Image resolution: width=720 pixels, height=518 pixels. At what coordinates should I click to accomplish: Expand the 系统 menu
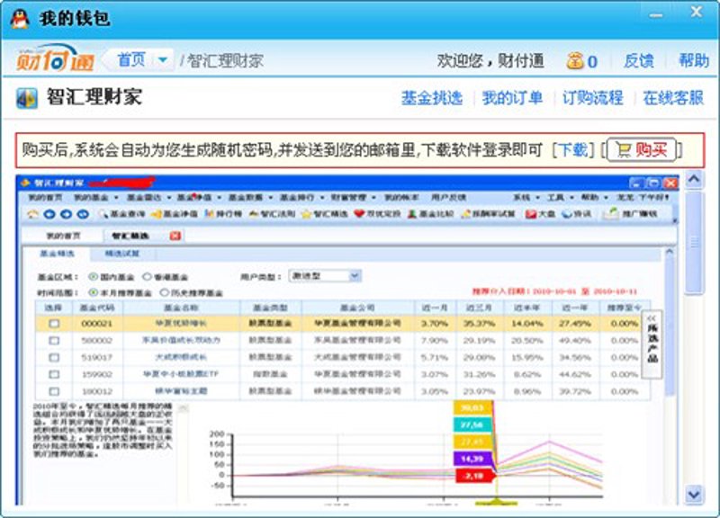(526, 197)
